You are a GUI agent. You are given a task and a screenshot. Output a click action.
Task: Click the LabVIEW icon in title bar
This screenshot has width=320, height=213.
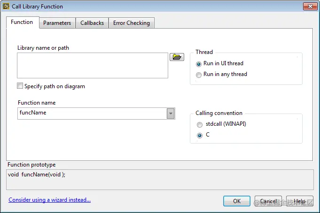[x=6, y=7]
